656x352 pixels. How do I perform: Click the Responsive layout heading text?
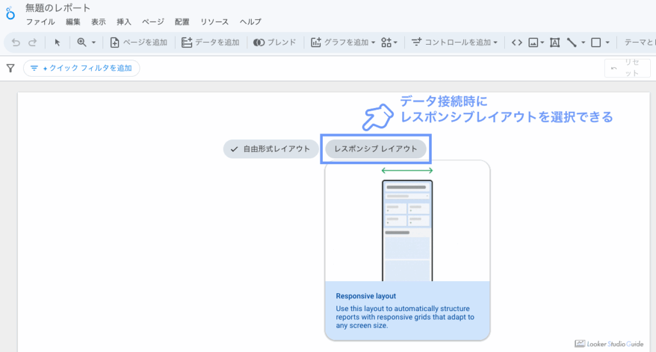point(366,296)
